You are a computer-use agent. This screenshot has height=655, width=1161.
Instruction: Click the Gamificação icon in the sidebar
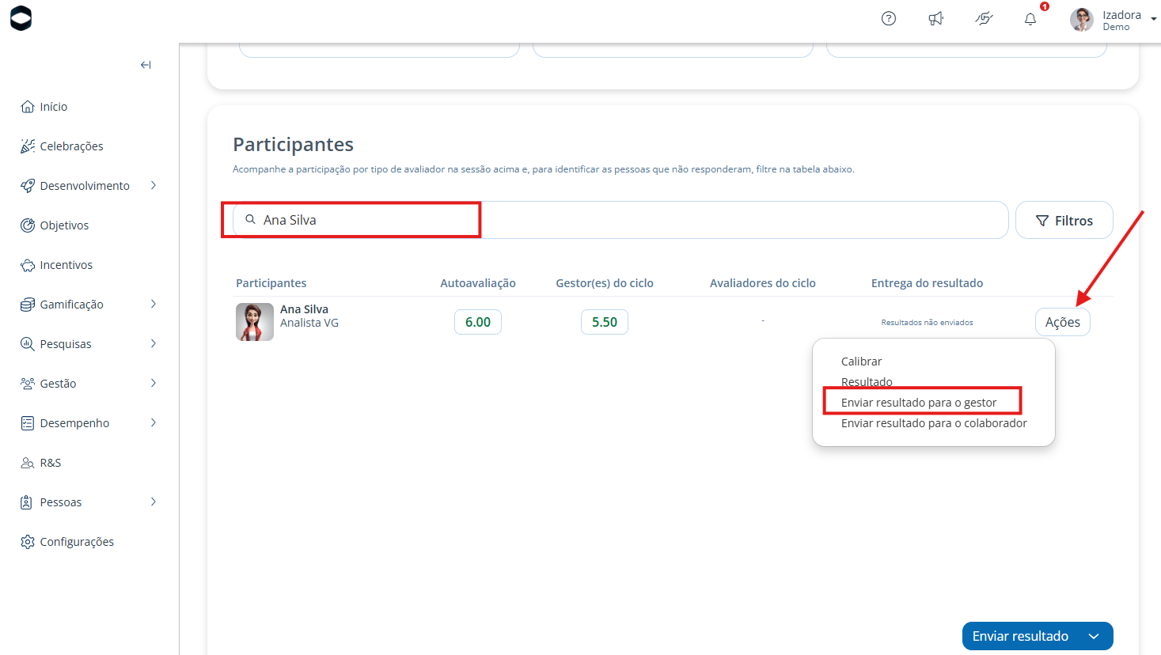[x=28, y=305]
